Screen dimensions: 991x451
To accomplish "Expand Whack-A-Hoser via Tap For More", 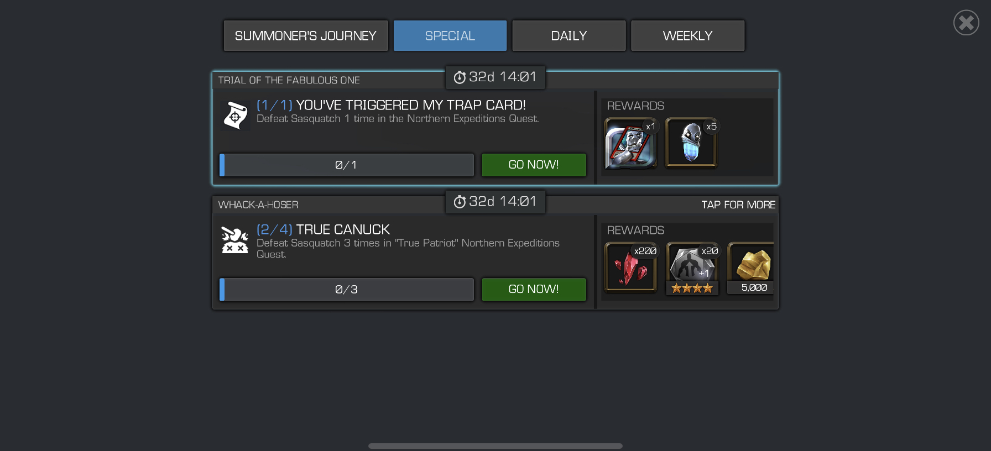I will [x=738, y=205].
